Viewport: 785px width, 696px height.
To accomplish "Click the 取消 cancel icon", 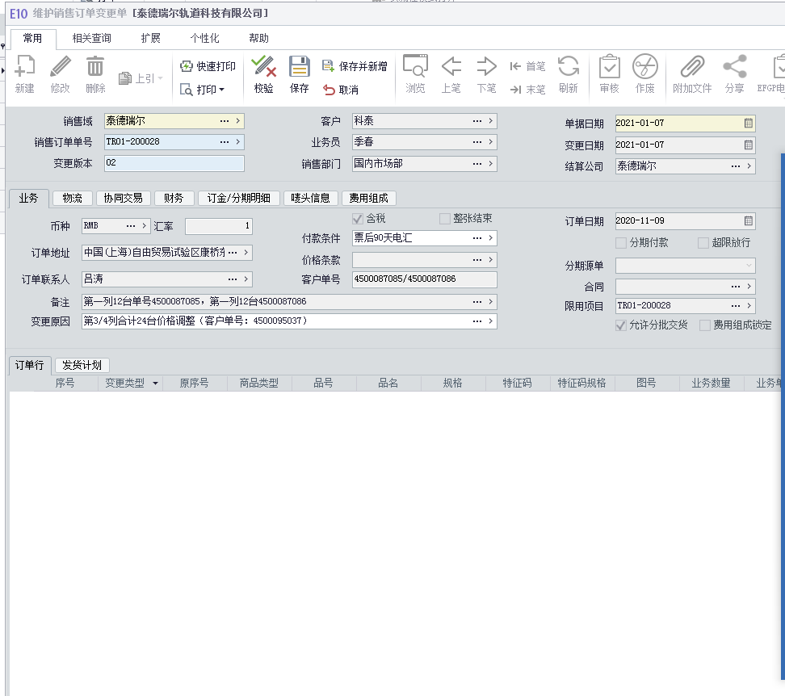I will click(329, 90).
